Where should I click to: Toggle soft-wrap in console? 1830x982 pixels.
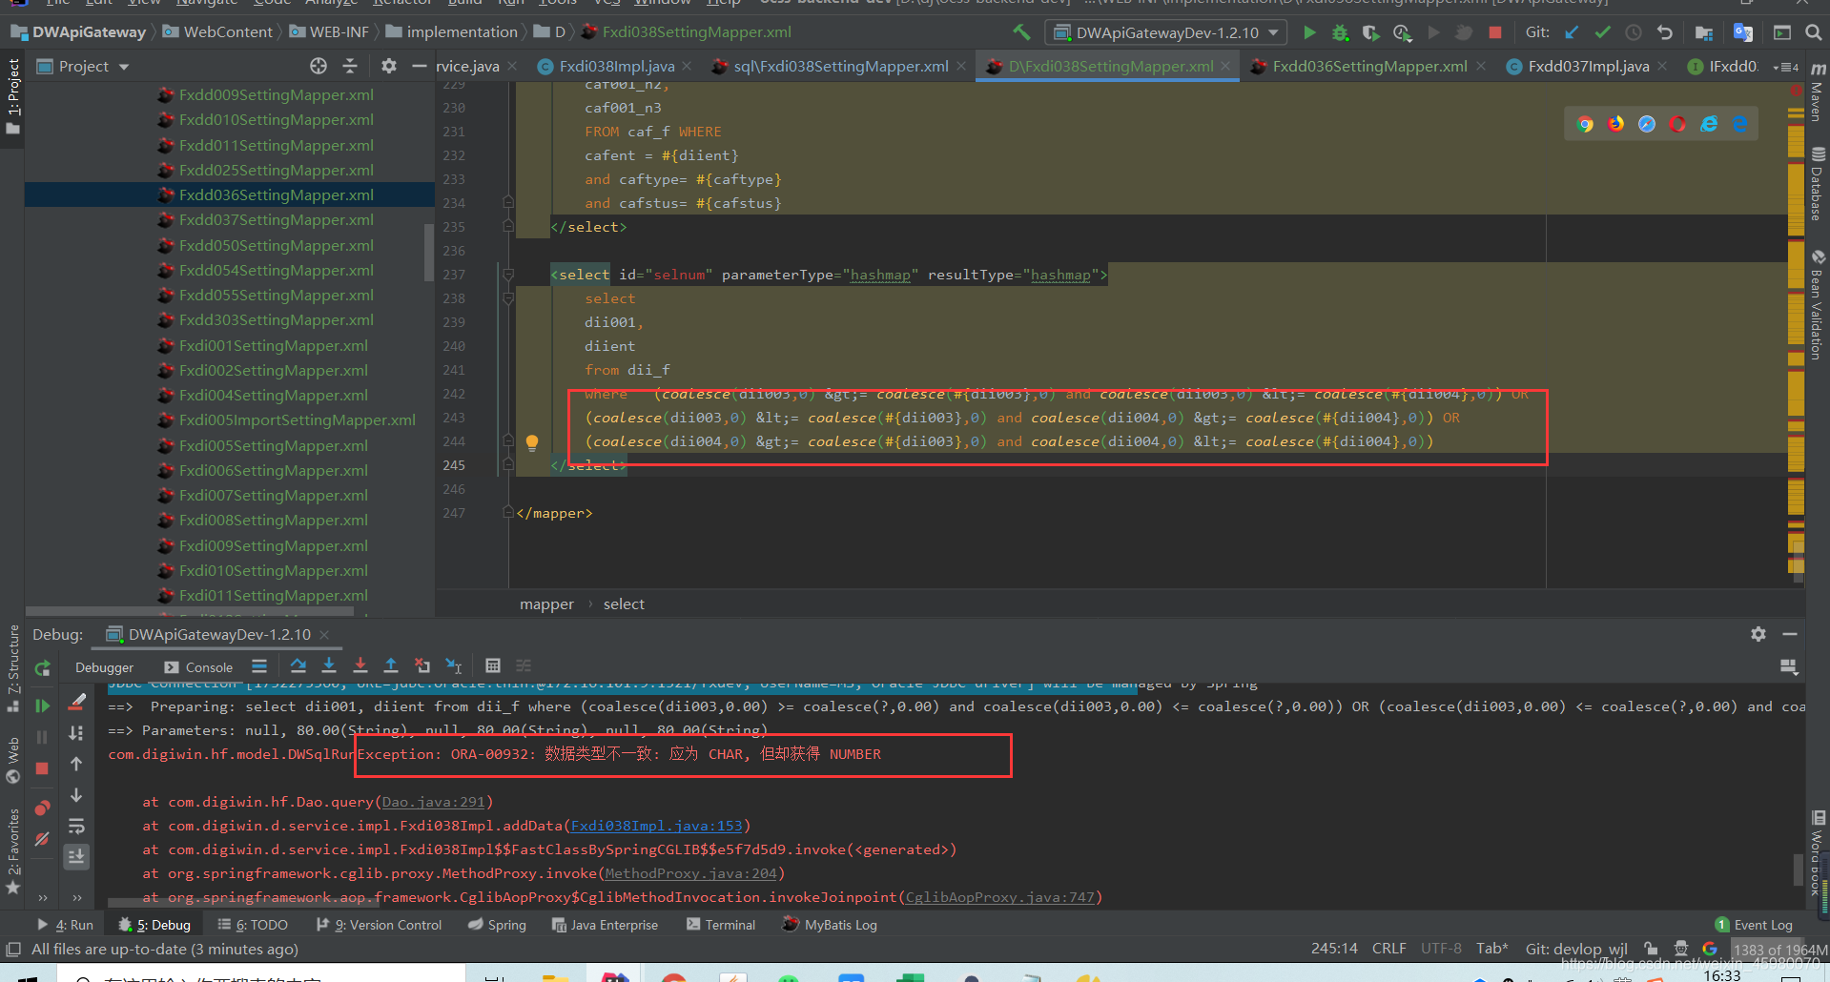point(77,827)
